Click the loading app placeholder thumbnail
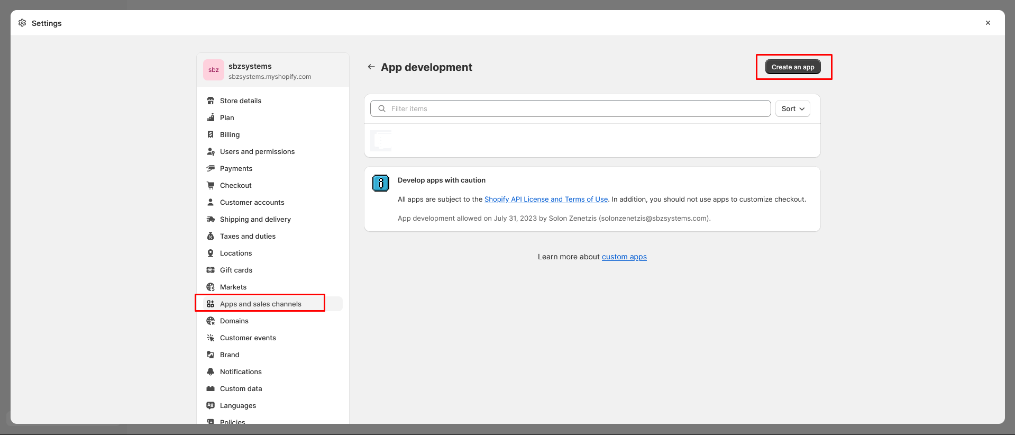This screenshot has width=1015, height=435. (381, 141)
